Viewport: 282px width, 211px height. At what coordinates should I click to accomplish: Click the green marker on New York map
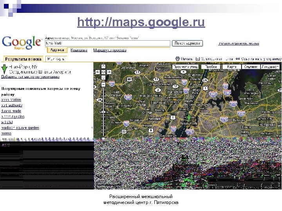point(189,117)
